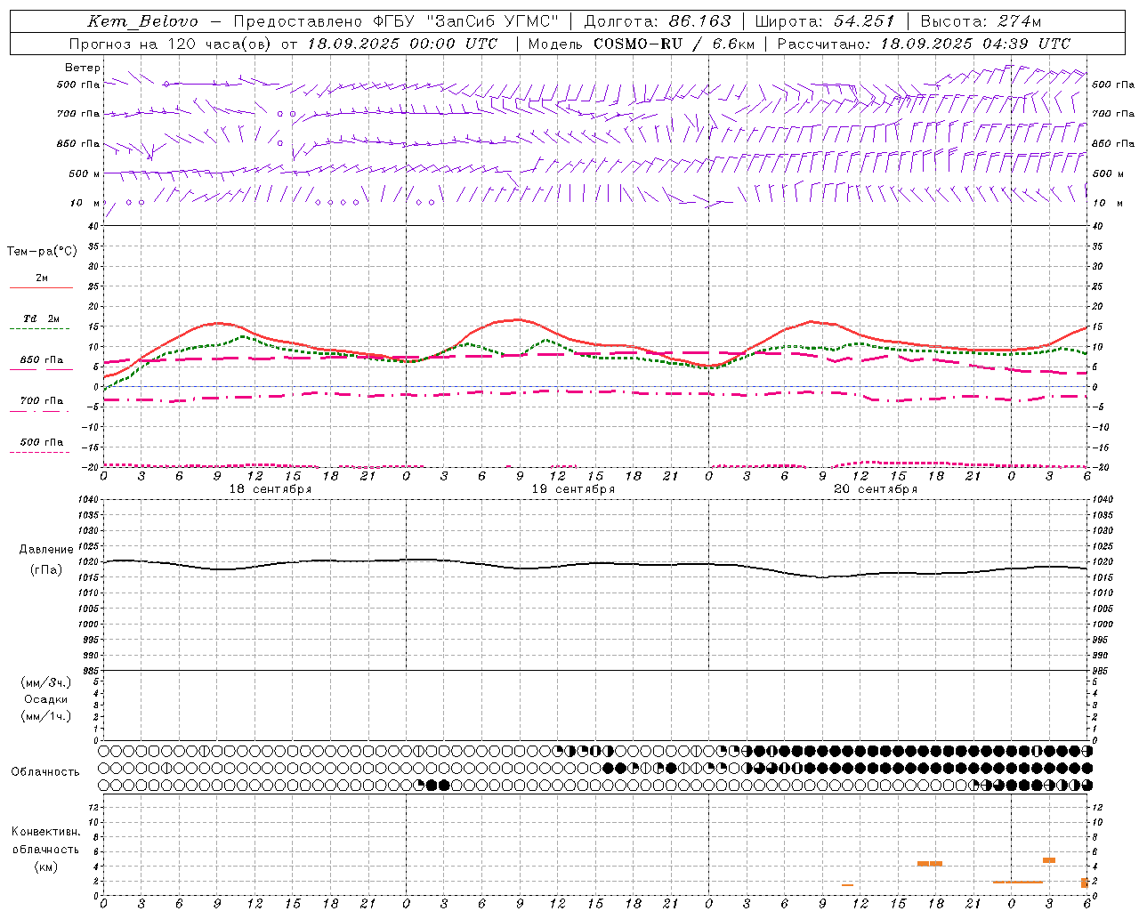
Task: Click the 'Тем-ра(°C)' temperature panel label
Action: (43, 252)
